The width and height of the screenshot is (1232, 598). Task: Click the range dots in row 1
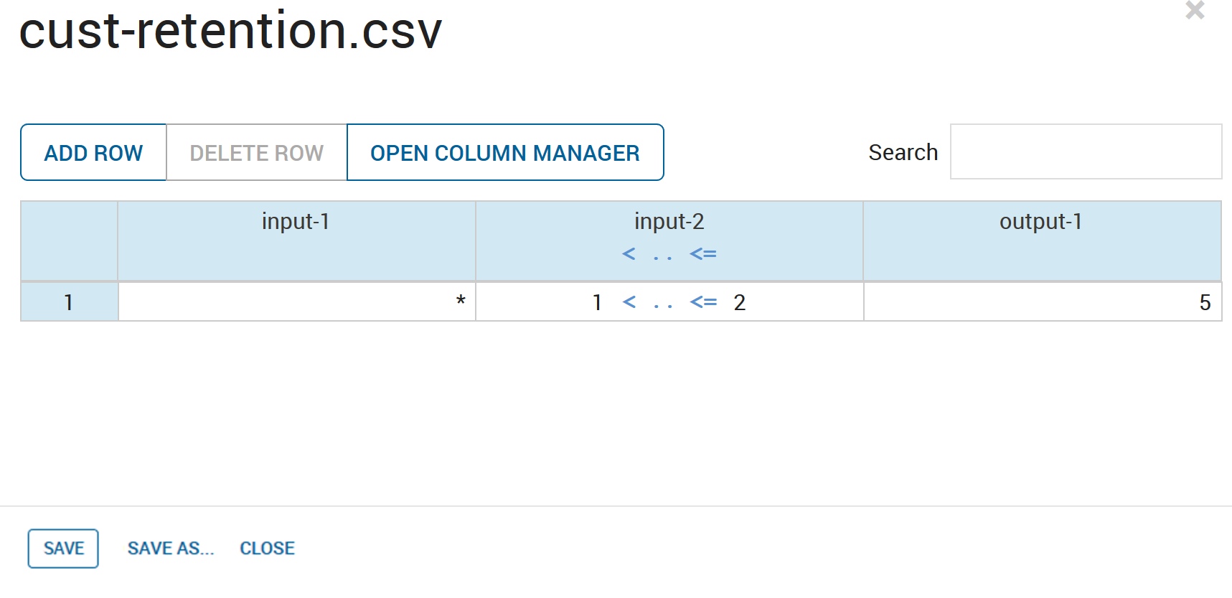tap(663, 304)
